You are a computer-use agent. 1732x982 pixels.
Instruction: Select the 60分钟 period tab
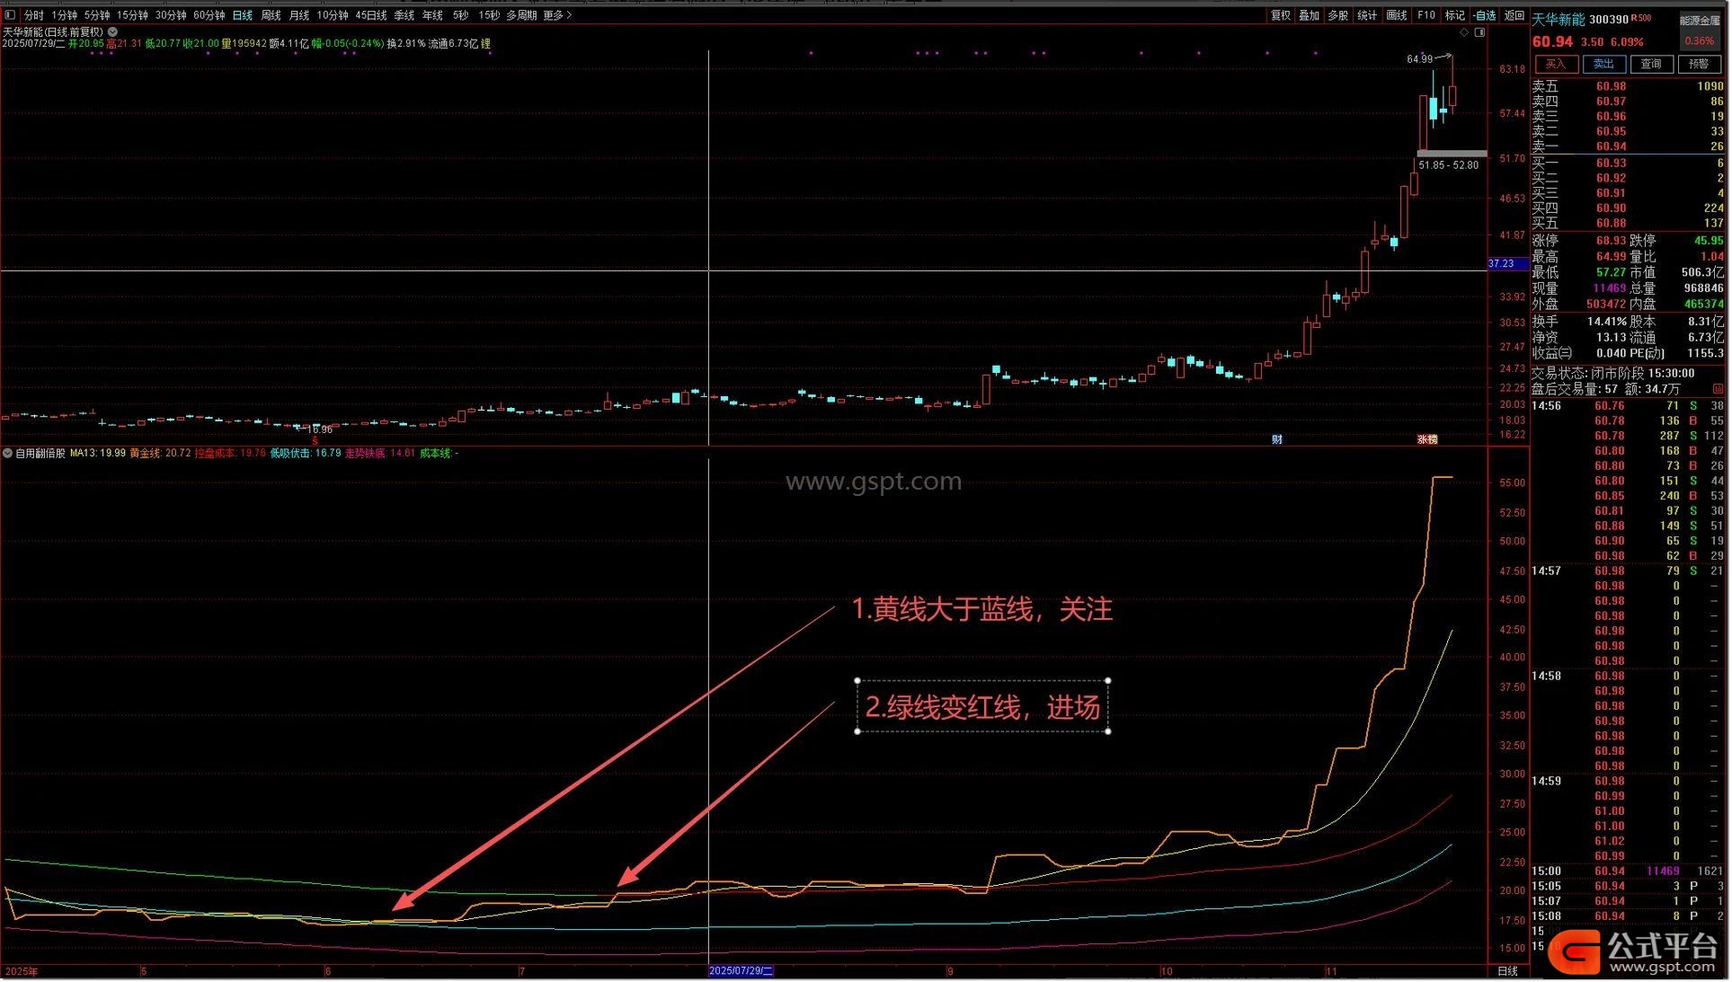tap(209, 15)
